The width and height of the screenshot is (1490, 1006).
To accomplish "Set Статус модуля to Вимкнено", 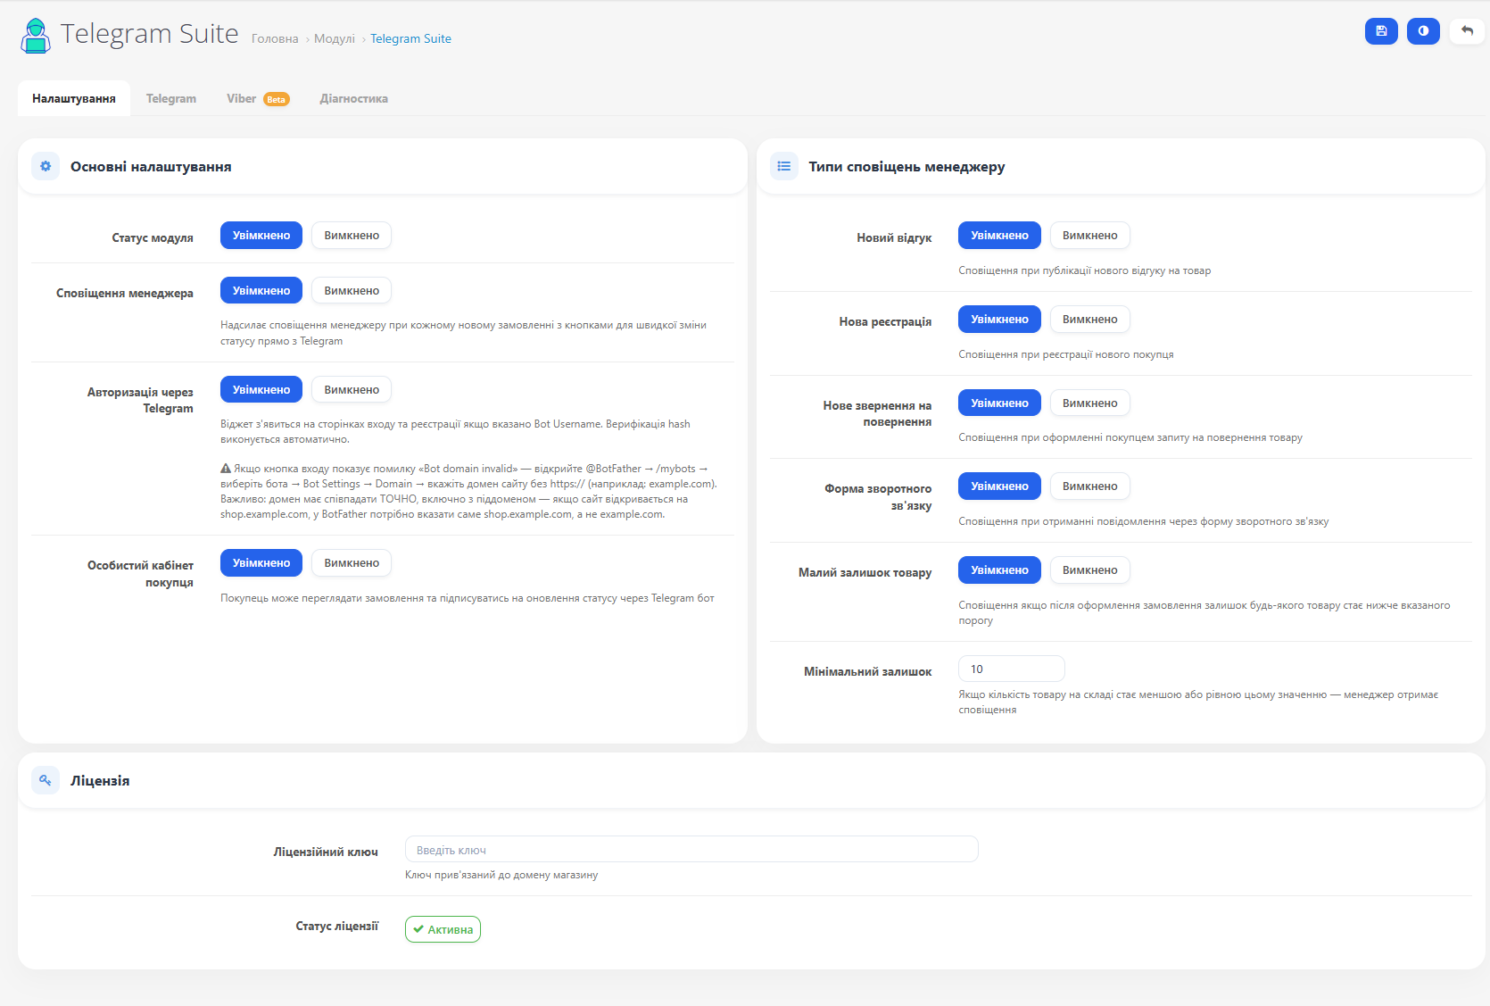I will [x=352, y=236].
